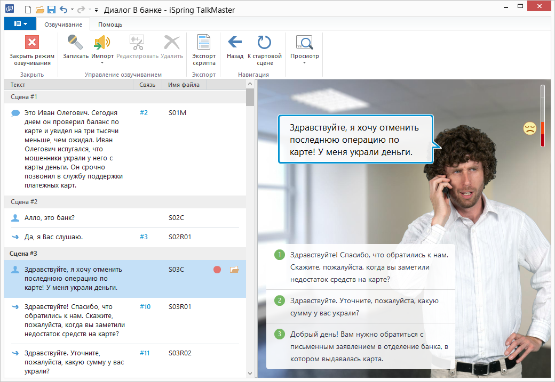Screen dimensions: 555x382
Task: Click the reply arrow icon beside Да, я Вас слушаю
Action: point(15,237)
